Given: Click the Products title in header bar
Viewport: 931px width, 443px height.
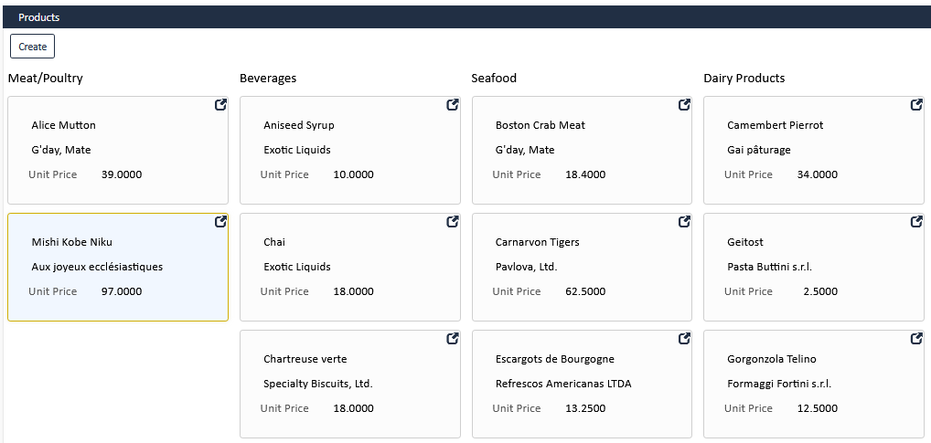Looking at the screenshot, I should click(39, 17).
